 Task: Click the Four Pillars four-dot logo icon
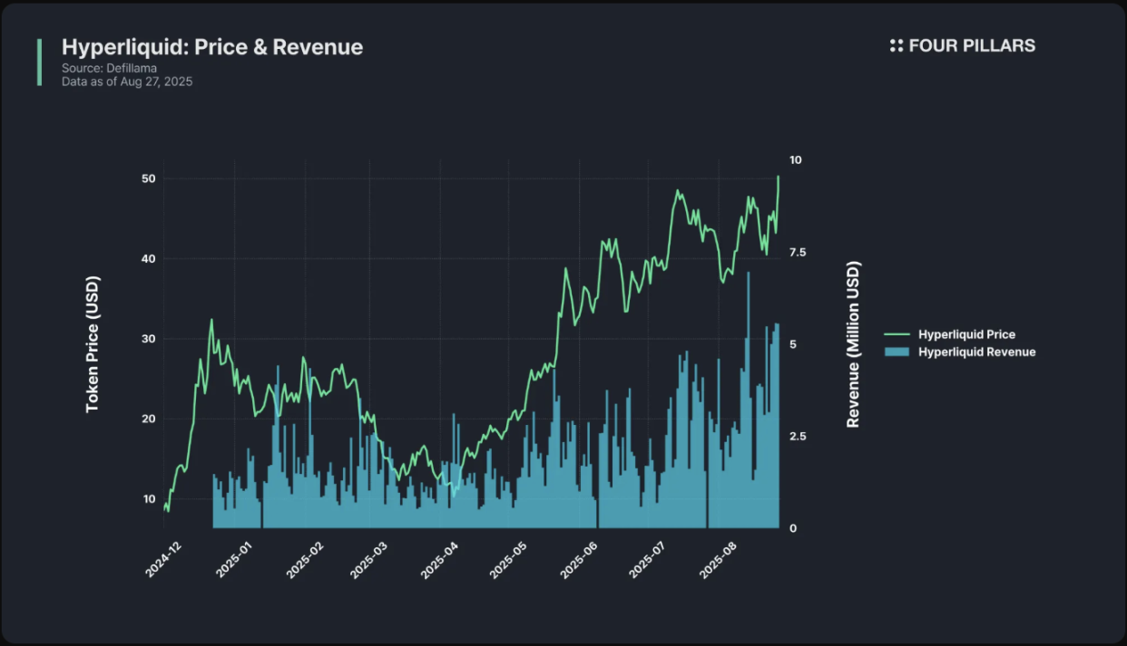(897, 46)
